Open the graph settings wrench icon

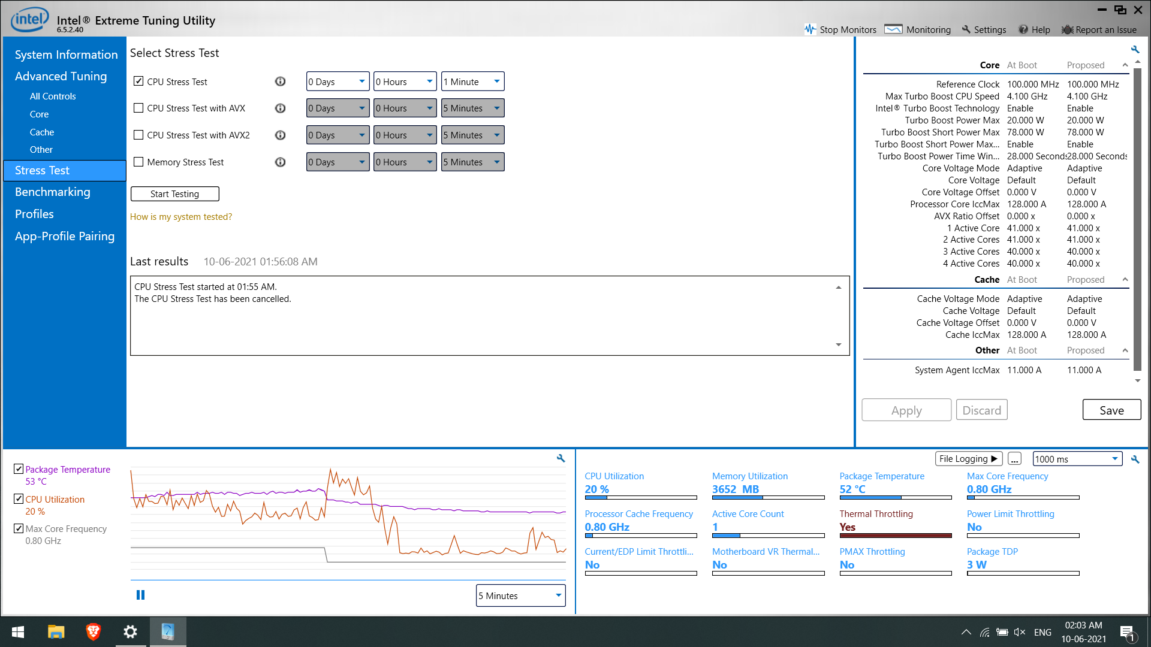tap(561, 458)
